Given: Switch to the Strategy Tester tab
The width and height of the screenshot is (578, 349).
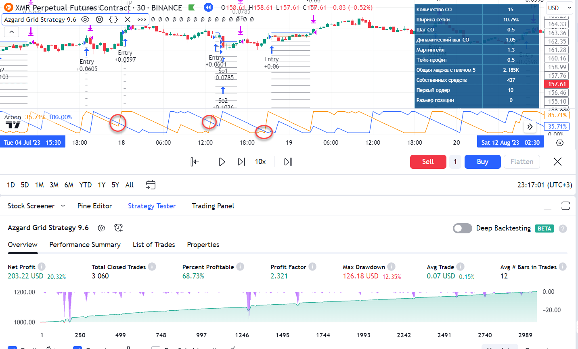Looking at the screenshot, I should coord(152,206).
